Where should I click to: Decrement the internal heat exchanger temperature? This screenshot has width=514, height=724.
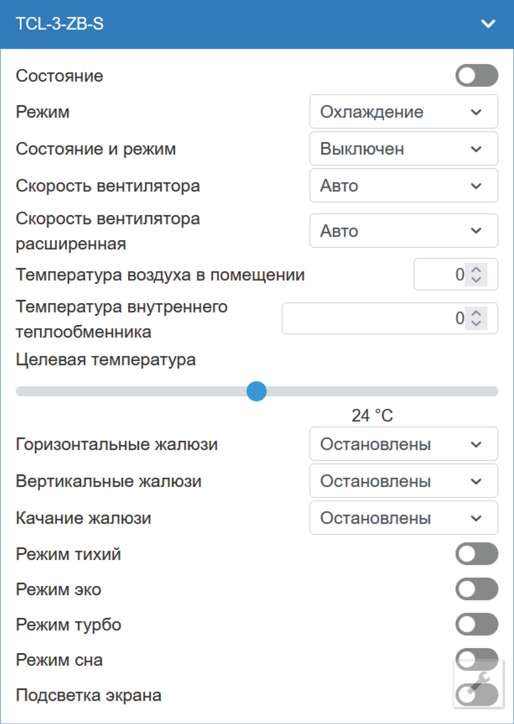click(x=475, y=323)
